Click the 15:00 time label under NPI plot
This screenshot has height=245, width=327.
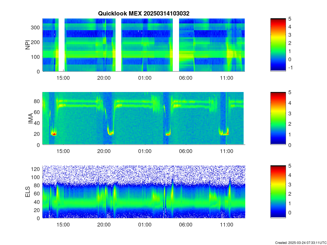coord(63,78)
